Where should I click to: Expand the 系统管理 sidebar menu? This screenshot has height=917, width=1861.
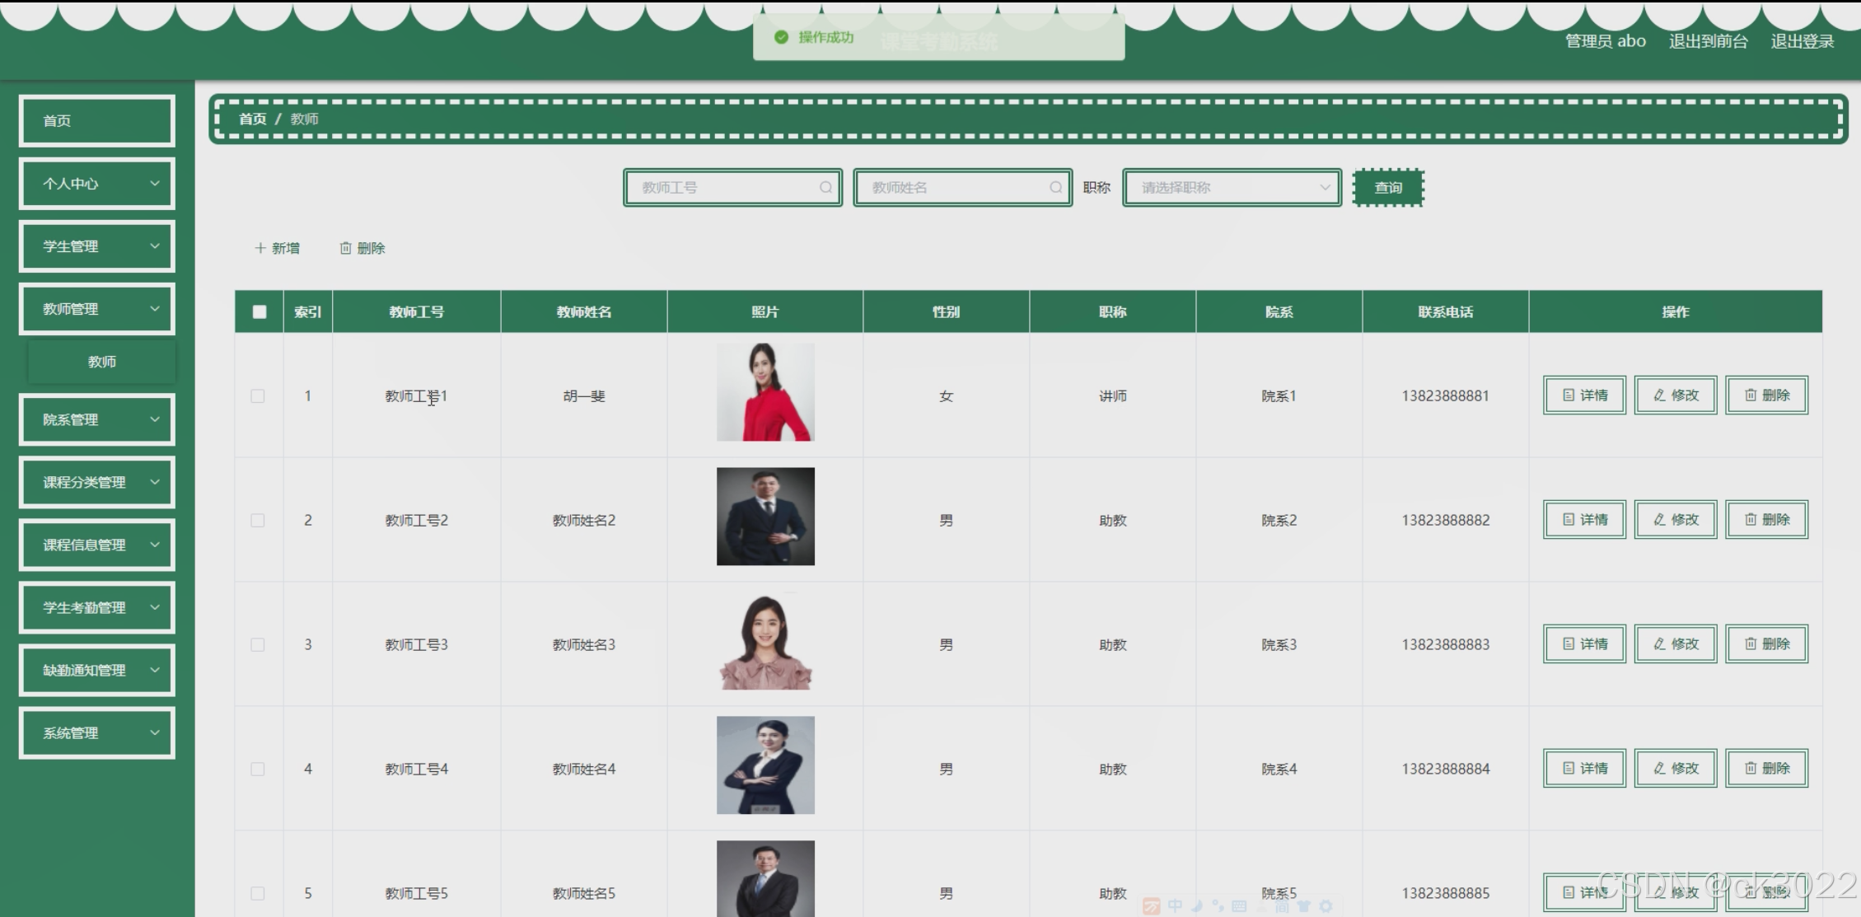tap(97, 732)
